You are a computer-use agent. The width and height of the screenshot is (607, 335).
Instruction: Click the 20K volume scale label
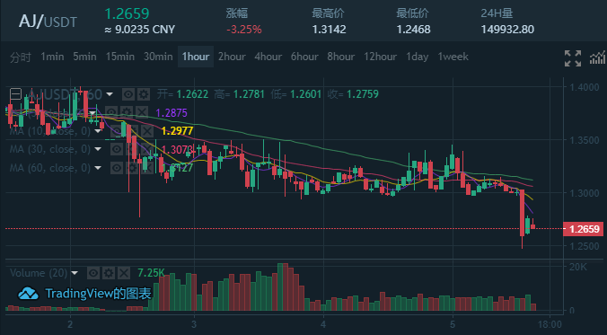(x=577, y=267)
